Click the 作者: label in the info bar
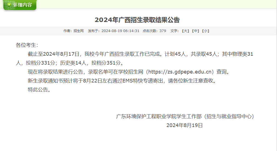This screenshot has width=277, height=151. pyautogui.click(x=68, y=31)
